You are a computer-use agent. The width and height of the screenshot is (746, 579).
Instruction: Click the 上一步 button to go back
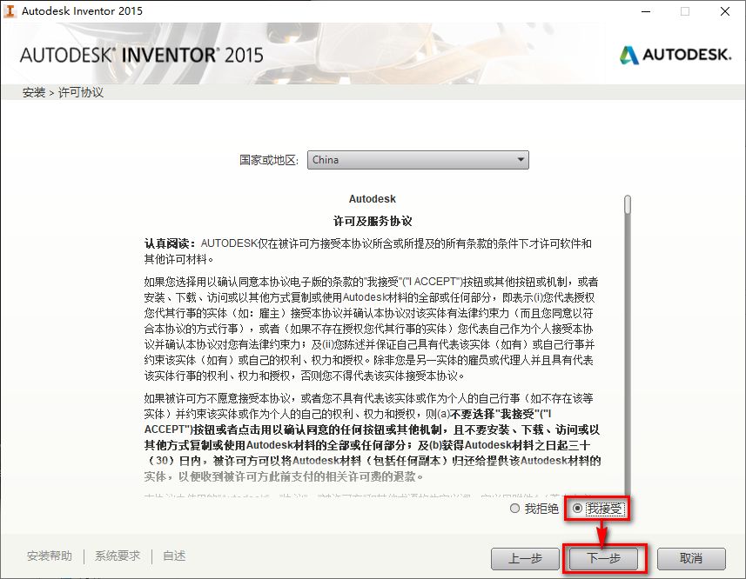pyautogui.click(x=525, y=560)
